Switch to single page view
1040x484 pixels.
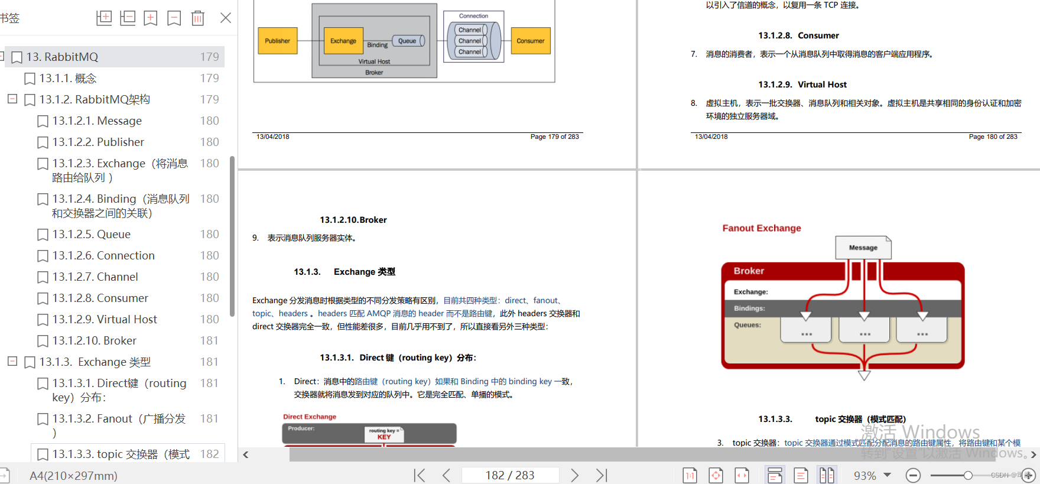coord(801,475)
